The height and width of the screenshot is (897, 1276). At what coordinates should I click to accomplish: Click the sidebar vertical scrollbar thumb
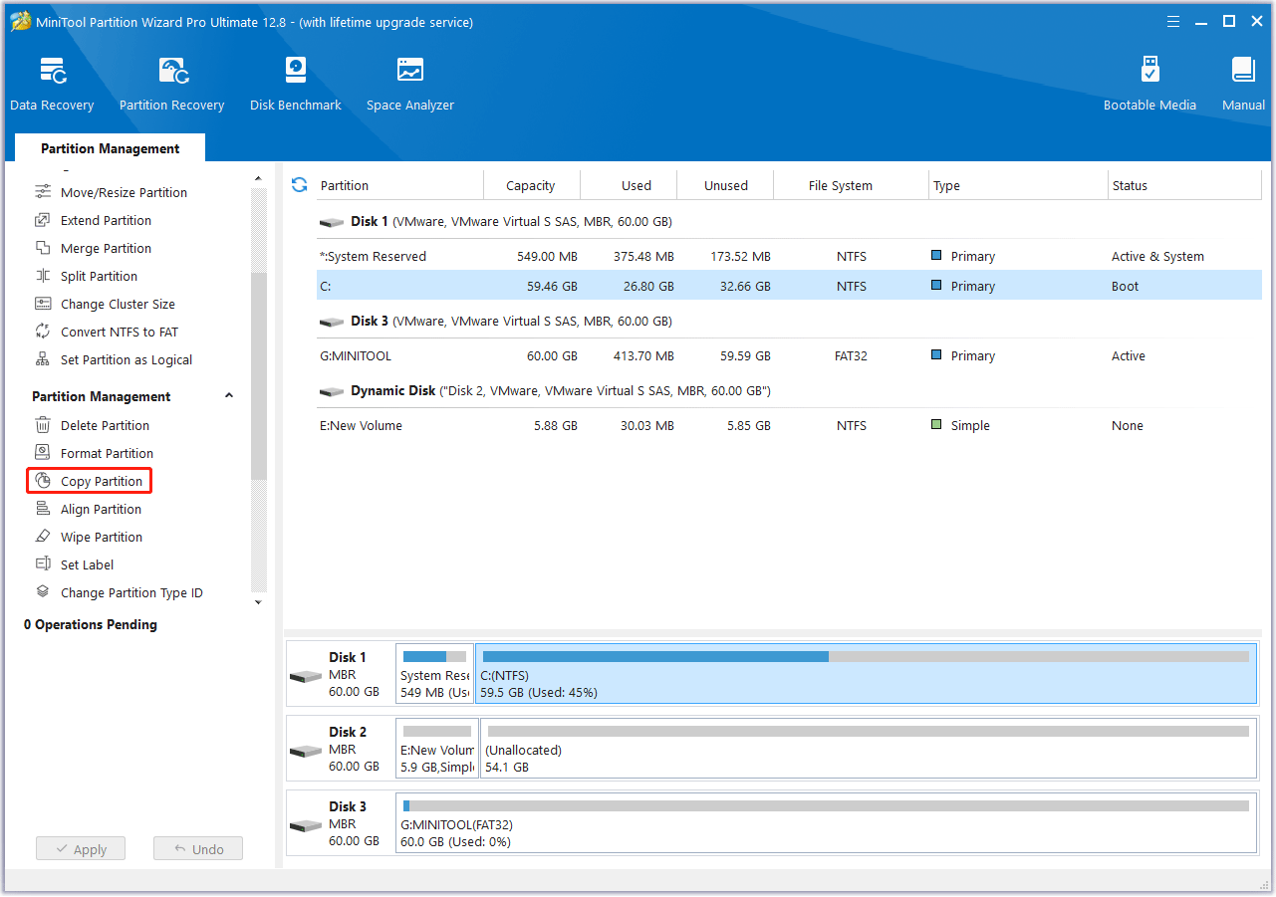click(259, 376)
